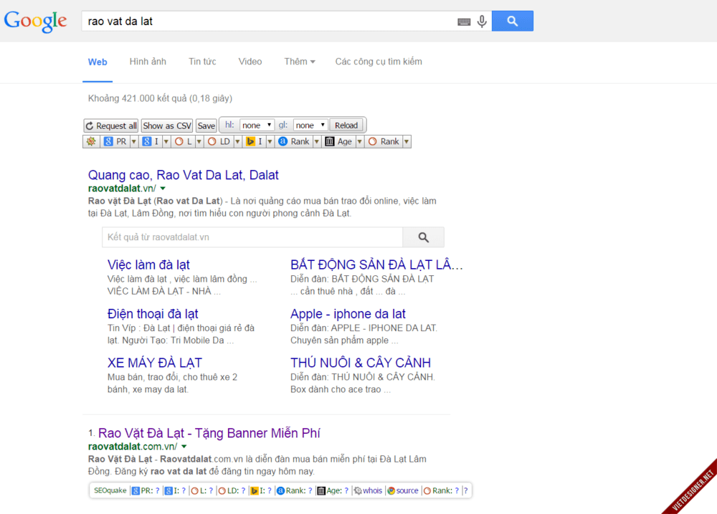Click the 'SEOquake' label in the result bar
Image resolution: width=717 pixels, height=514 pixels.
pyautogui.click(x=110, y=490)
